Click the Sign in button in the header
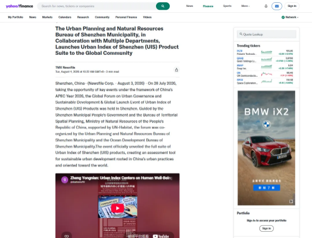The width and height of the screenshot is (312, 238). [x=292, y=6]
